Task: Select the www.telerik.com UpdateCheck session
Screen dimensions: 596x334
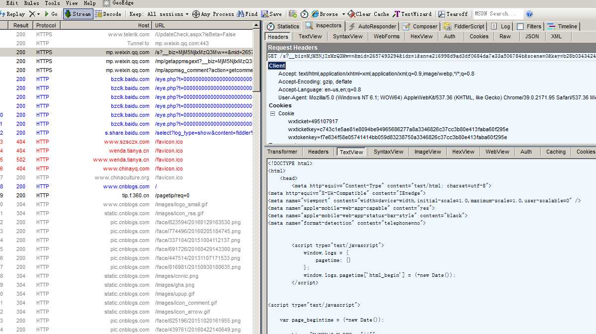Action: click(x=126, y=34)
